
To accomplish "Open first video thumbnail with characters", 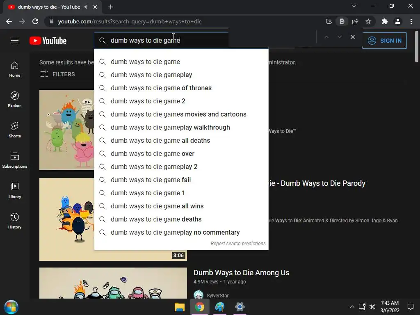I will [67, 130].
